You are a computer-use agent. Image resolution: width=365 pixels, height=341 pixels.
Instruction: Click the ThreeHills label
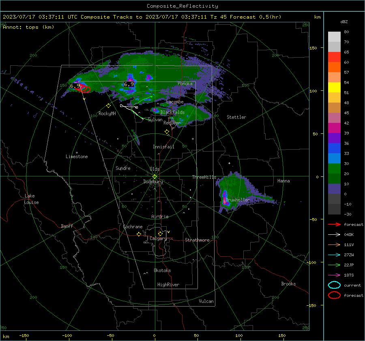point(204,177)
